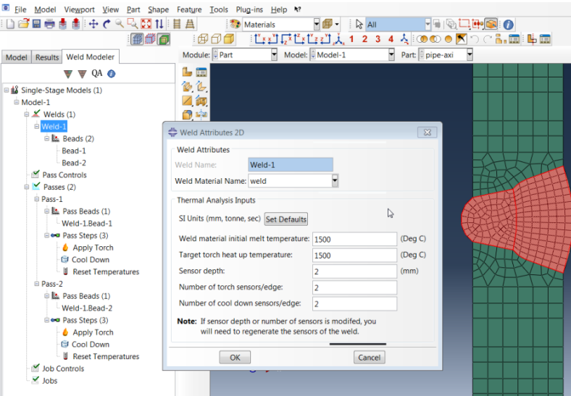Open the File menu
This screenshot has width=571, height=396.
20,9
